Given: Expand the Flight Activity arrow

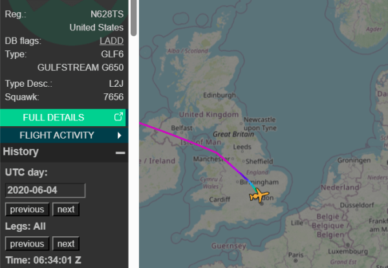Looking at the screenshot, I should coord(120,135).
